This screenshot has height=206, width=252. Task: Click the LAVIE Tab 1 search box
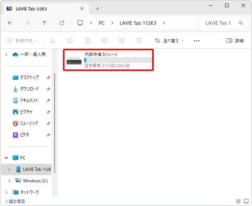[224, 23]
